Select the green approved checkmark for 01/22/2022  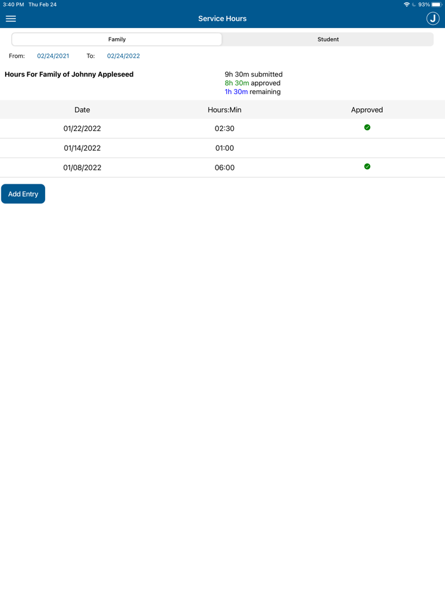pos(367,127)
